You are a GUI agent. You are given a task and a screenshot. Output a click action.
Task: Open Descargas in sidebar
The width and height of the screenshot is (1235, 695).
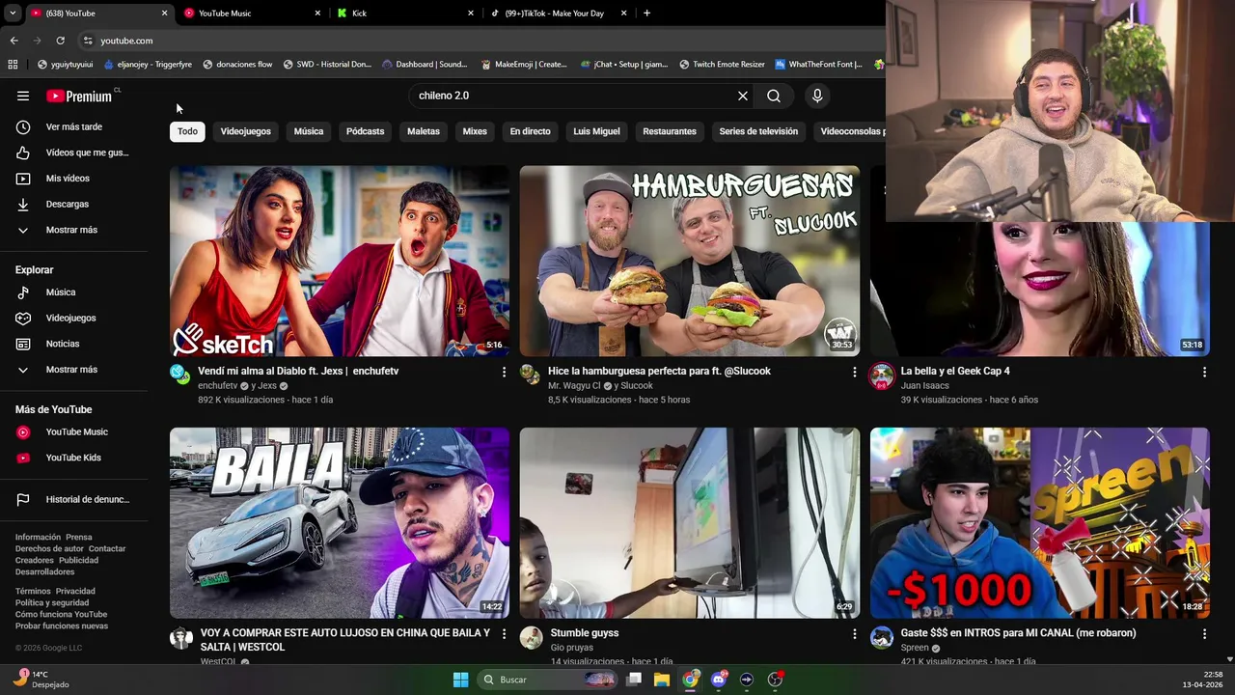click(x=73, y=204)
